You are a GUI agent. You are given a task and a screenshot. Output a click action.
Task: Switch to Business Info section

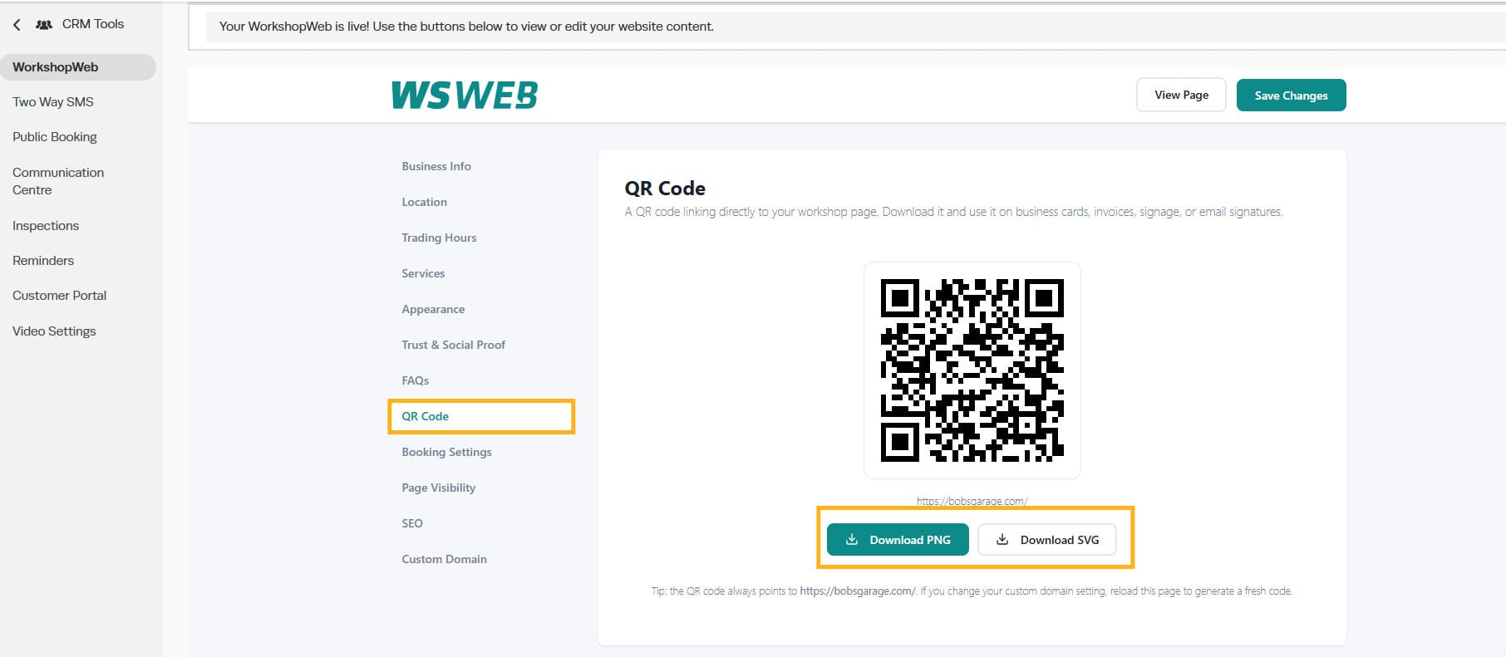tap(436, 166)
